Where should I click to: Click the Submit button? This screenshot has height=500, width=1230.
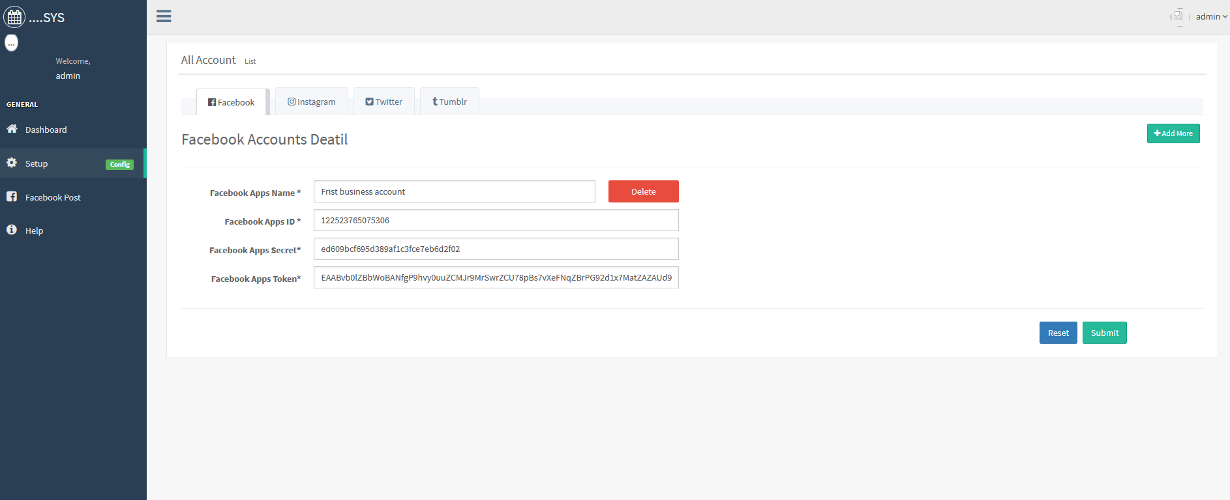1105,333
